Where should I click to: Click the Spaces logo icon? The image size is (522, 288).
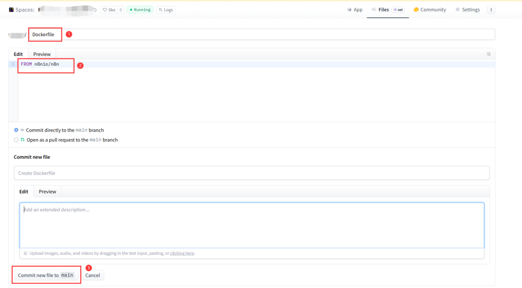pos(11,10)
